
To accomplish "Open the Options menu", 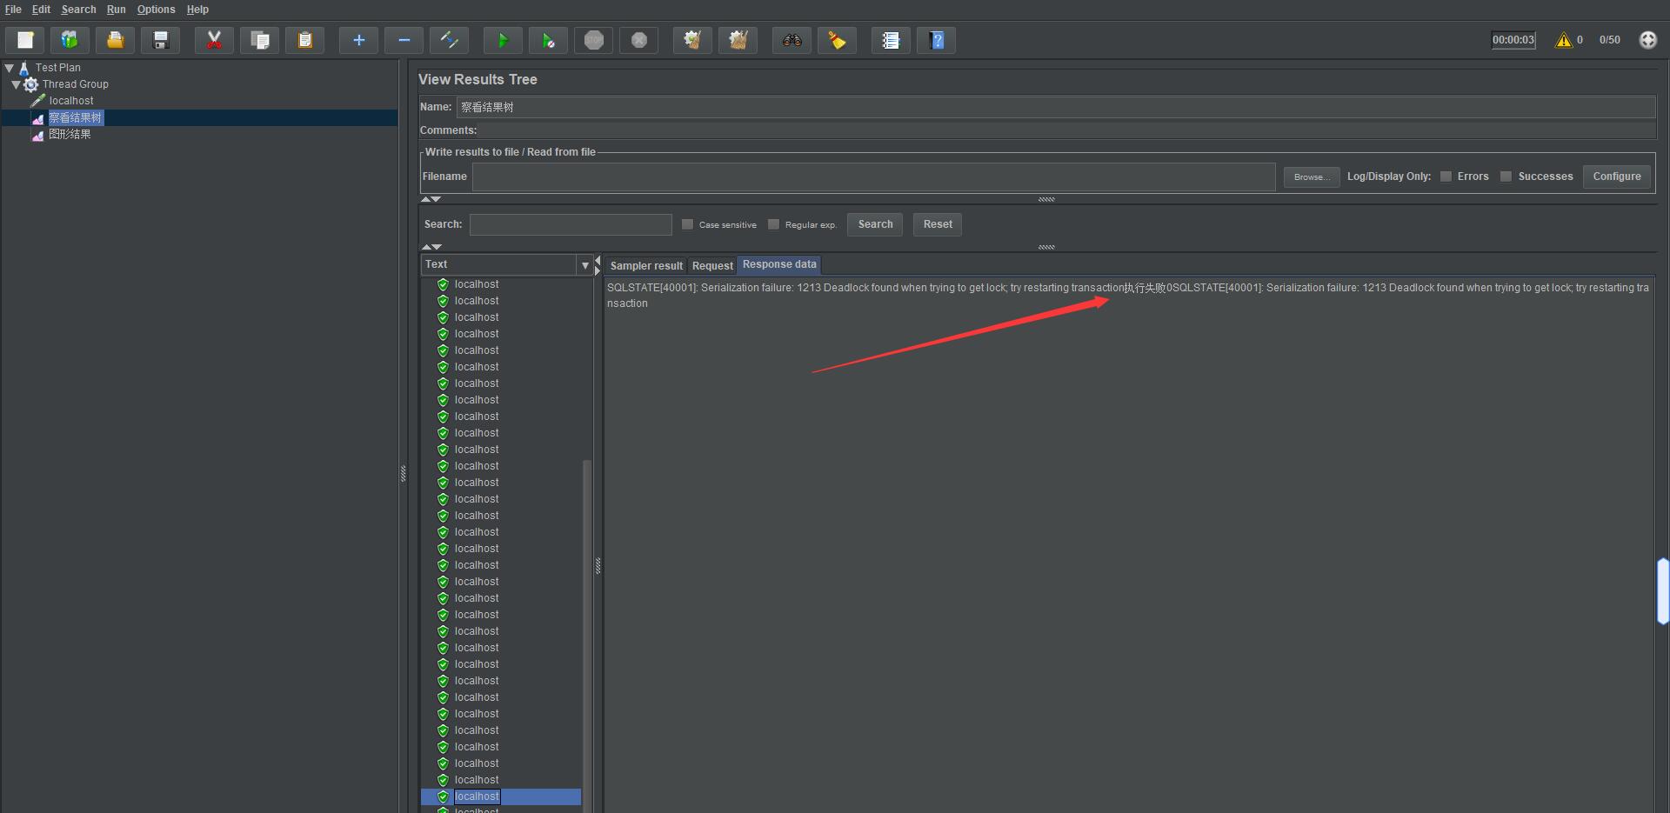I will (156, 10).
